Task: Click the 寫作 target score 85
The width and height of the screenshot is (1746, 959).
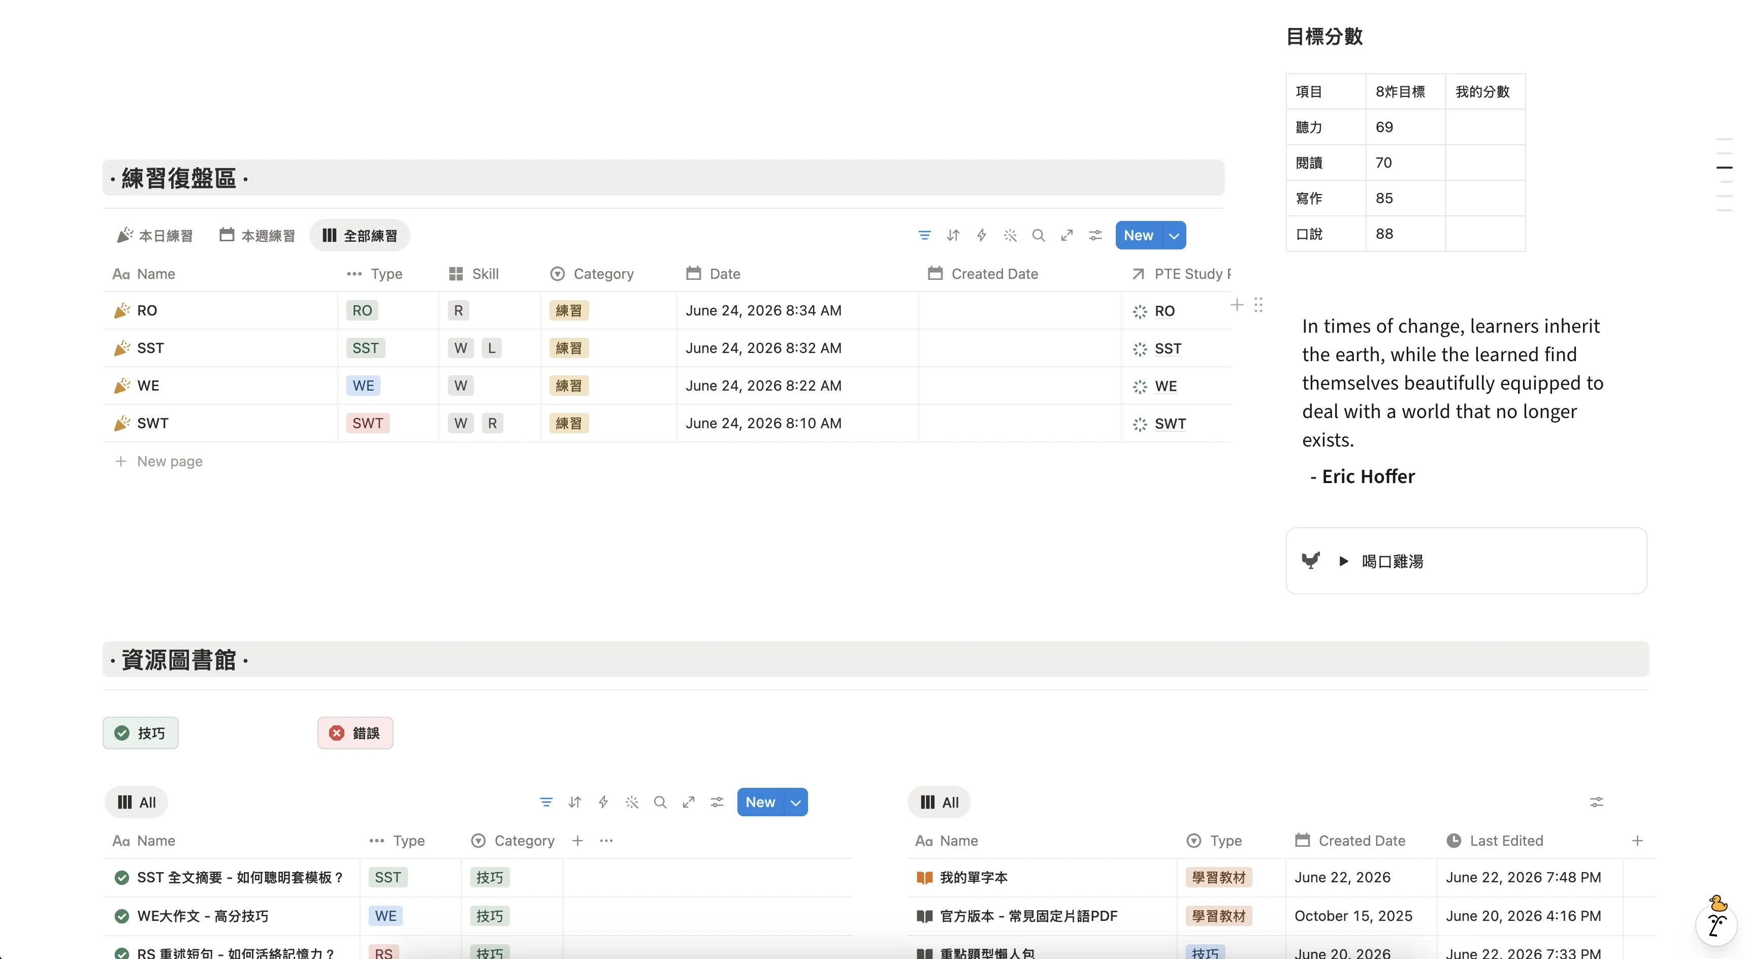Action: [1384, 198]
